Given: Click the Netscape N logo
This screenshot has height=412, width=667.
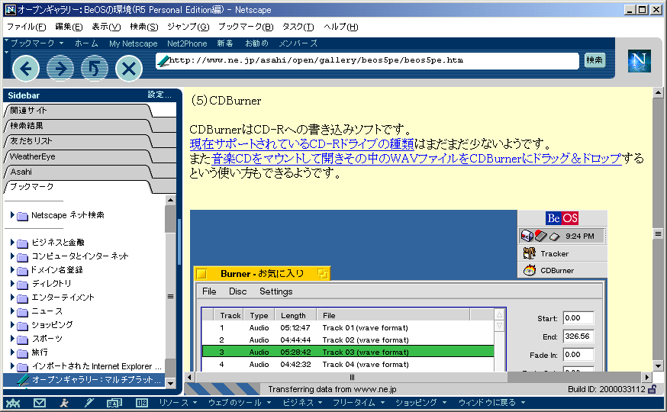Looking at the screenshot, I should 640,61.
